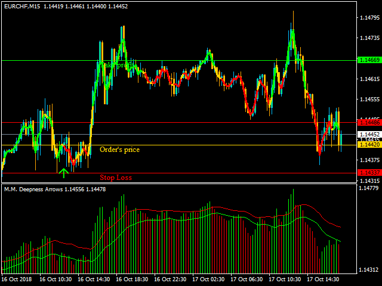Click the '16 Oct 2018' time label
This screenshot has height=286, width=382.
17,279
